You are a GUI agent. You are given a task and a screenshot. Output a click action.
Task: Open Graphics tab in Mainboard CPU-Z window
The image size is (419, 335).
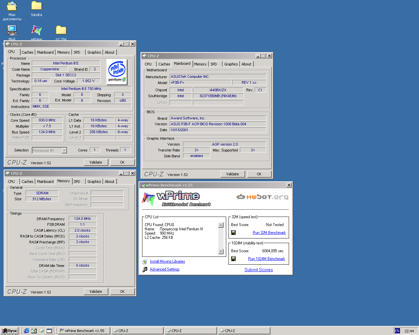[x=231, y=64]
